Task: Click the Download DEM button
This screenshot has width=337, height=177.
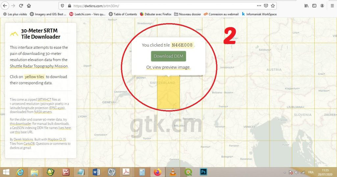Action: (168, 56)
